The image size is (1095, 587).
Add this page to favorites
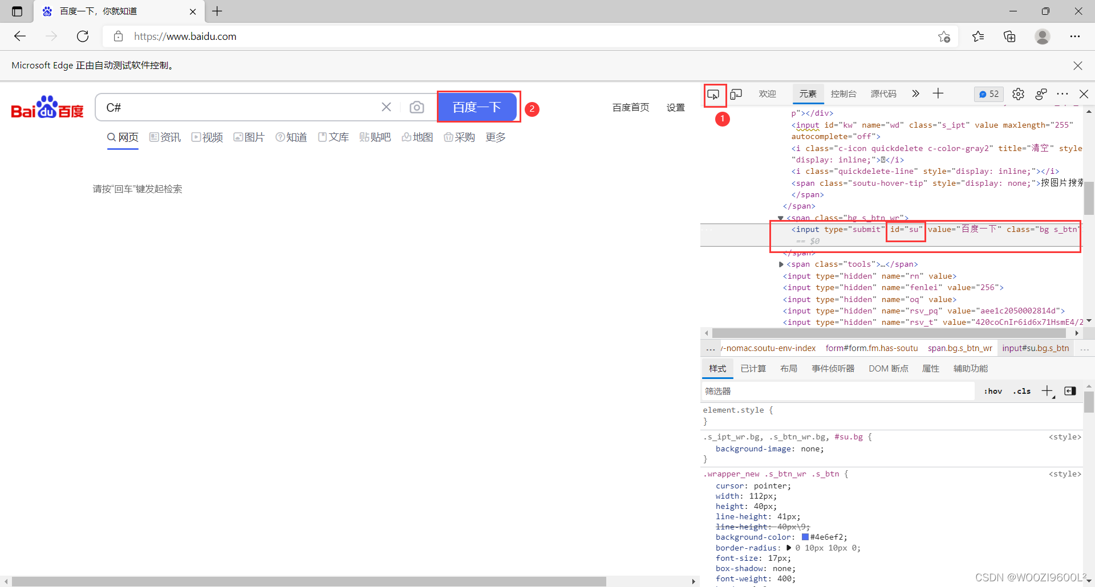[x=944, y=36]
